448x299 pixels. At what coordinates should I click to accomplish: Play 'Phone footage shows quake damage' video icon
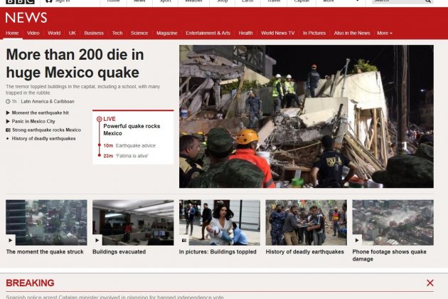pos(357,240)
